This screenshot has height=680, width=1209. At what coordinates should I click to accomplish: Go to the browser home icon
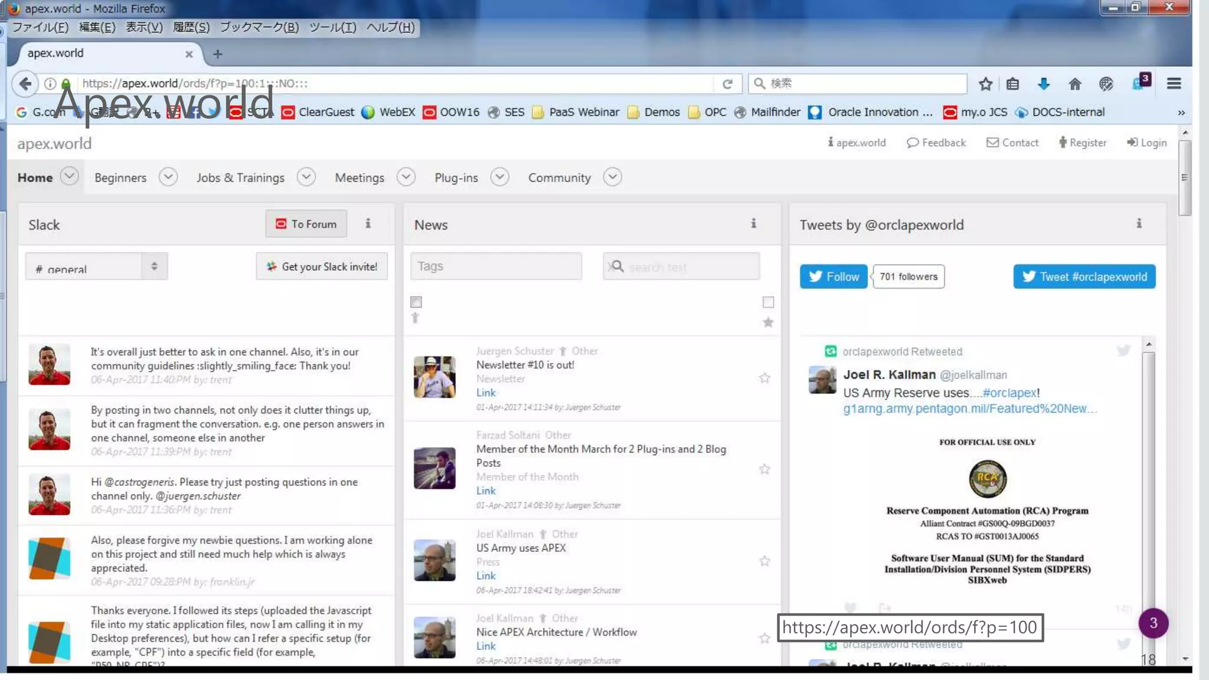coord(1074,84)
